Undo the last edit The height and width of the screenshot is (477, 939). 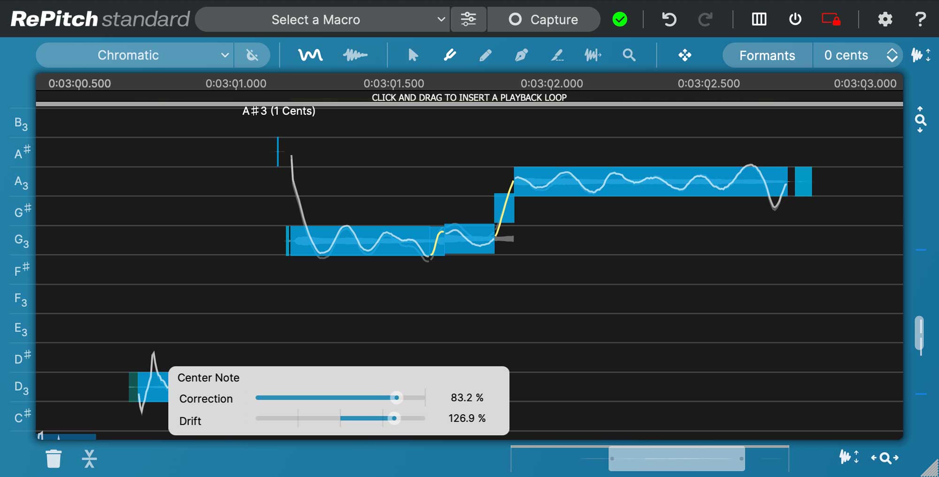click(669, 19)
